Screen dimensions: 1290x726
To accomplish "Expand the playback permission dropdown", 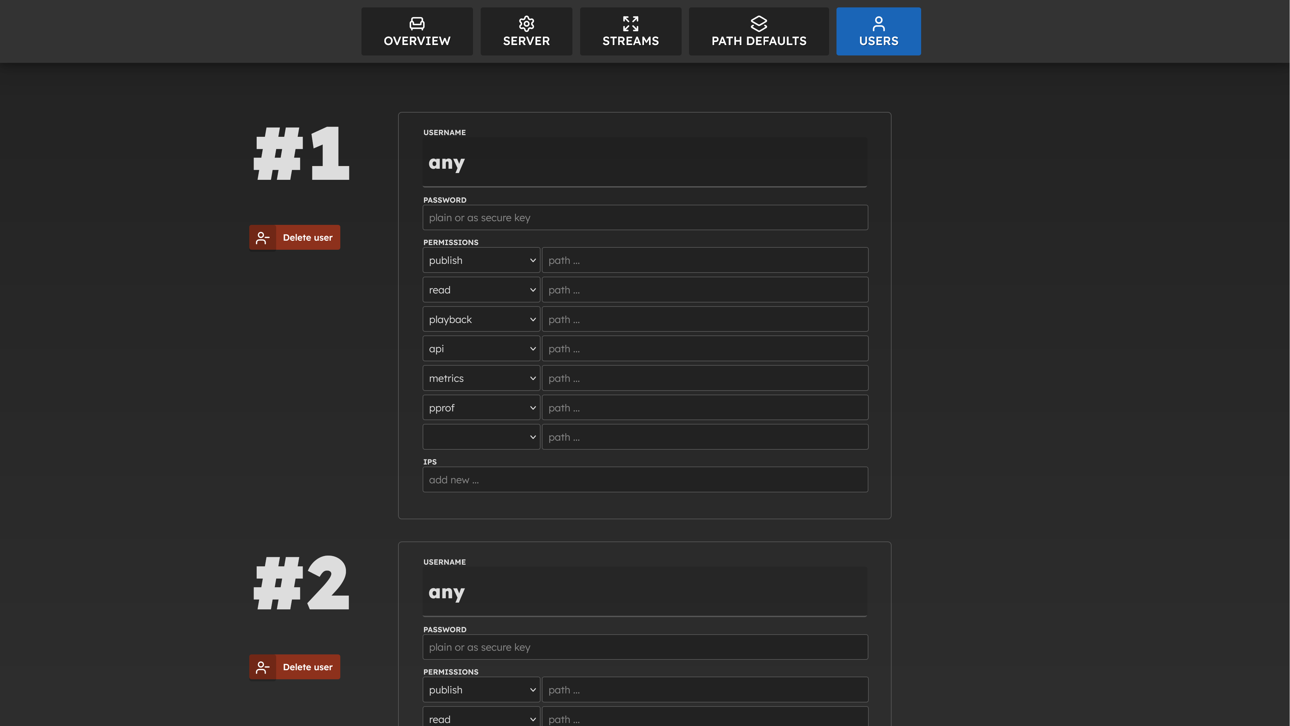I will [x=481, y=319].
